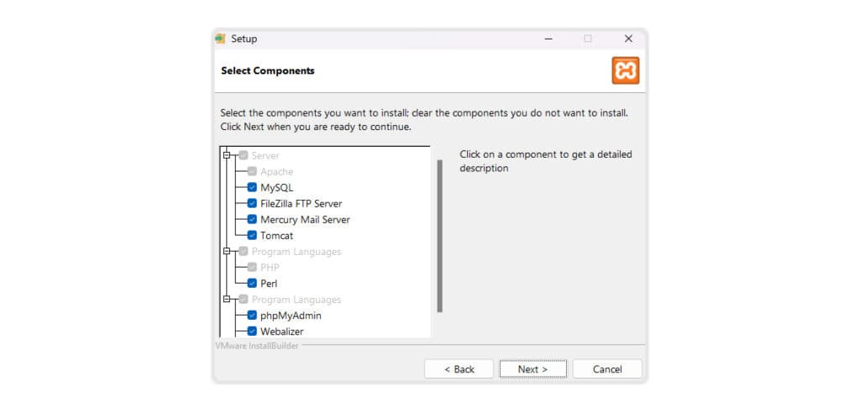Collapse the second Program Languages node above phpMyAdmin
The height and width of the screenshot is (412, 860).
coord(227,300)
